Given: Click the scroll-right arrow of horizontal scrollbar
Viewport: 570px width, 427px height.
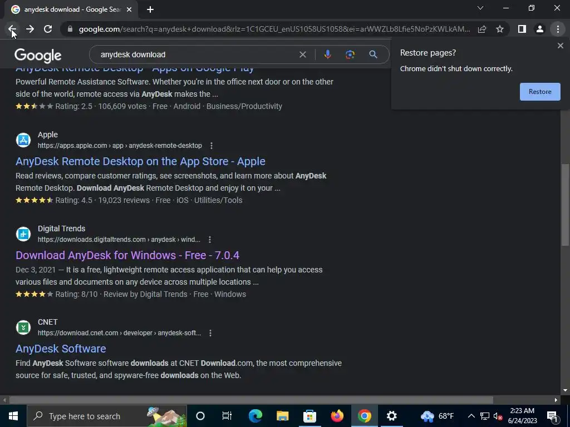Looking at the screenshot, I should pyautogui.click(x=556, y=400).
